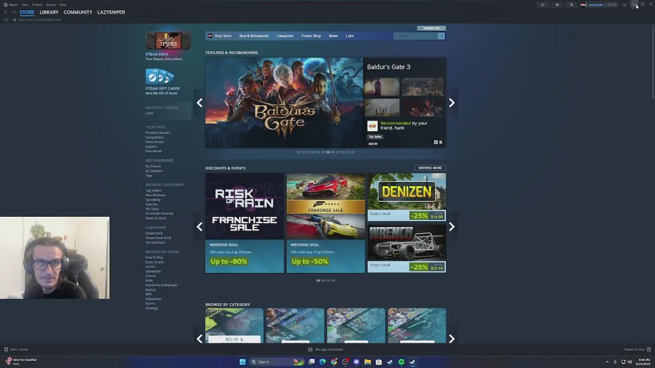Open Steam notifications bell

tap(572, 5)
